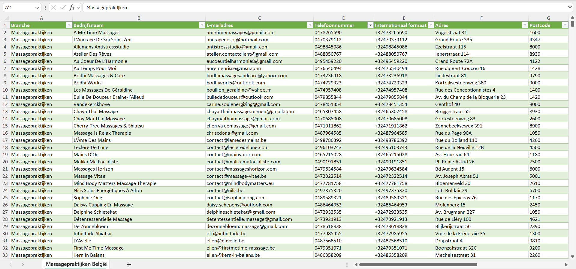Click the Insert Function fx icon
This screenshot has height=269, width=576.
pos(72,7)
